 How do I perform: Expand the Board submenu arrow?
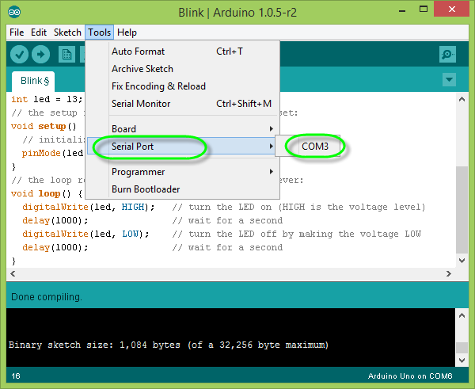point(272,129)
